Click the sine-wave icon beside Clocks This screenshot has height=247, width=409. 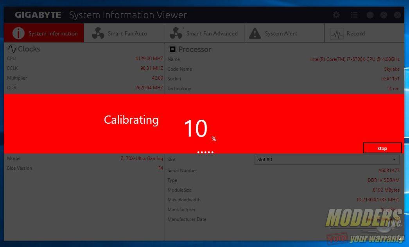[12, 49]
